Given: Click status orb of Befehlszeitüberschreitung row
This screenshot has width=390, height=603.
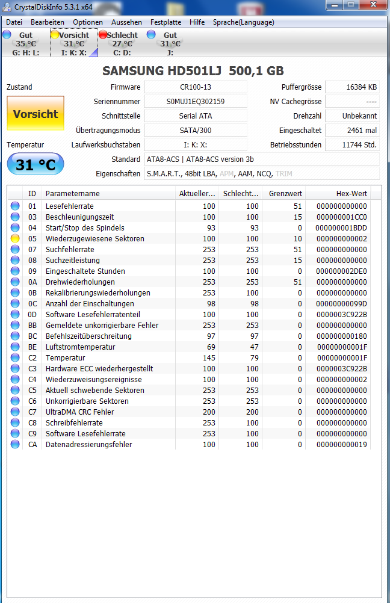Looking at the screenshot, I should (15, 336).
